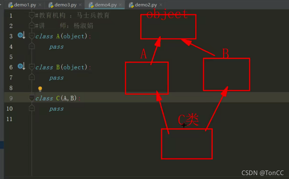Screen dimensions: 289x179
Task: Close the demo3.py tab
Action: coord(80,5)
